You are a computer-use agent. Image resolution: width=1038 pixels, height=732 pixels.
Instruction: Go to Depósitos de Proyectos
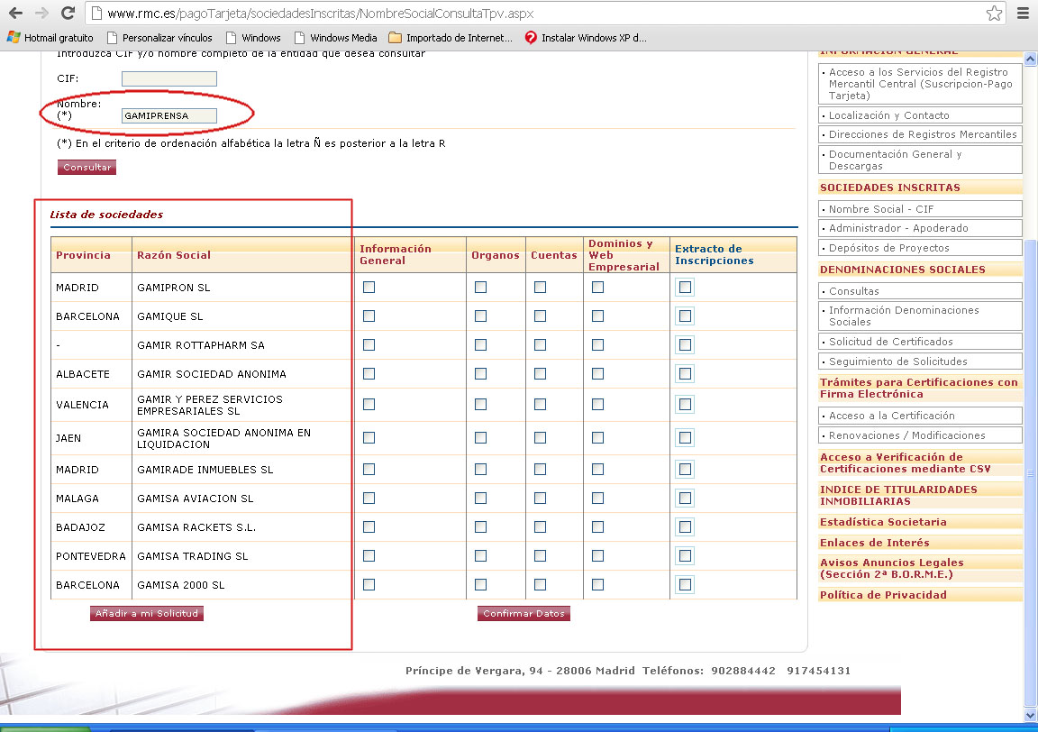(x=920, y=248)
